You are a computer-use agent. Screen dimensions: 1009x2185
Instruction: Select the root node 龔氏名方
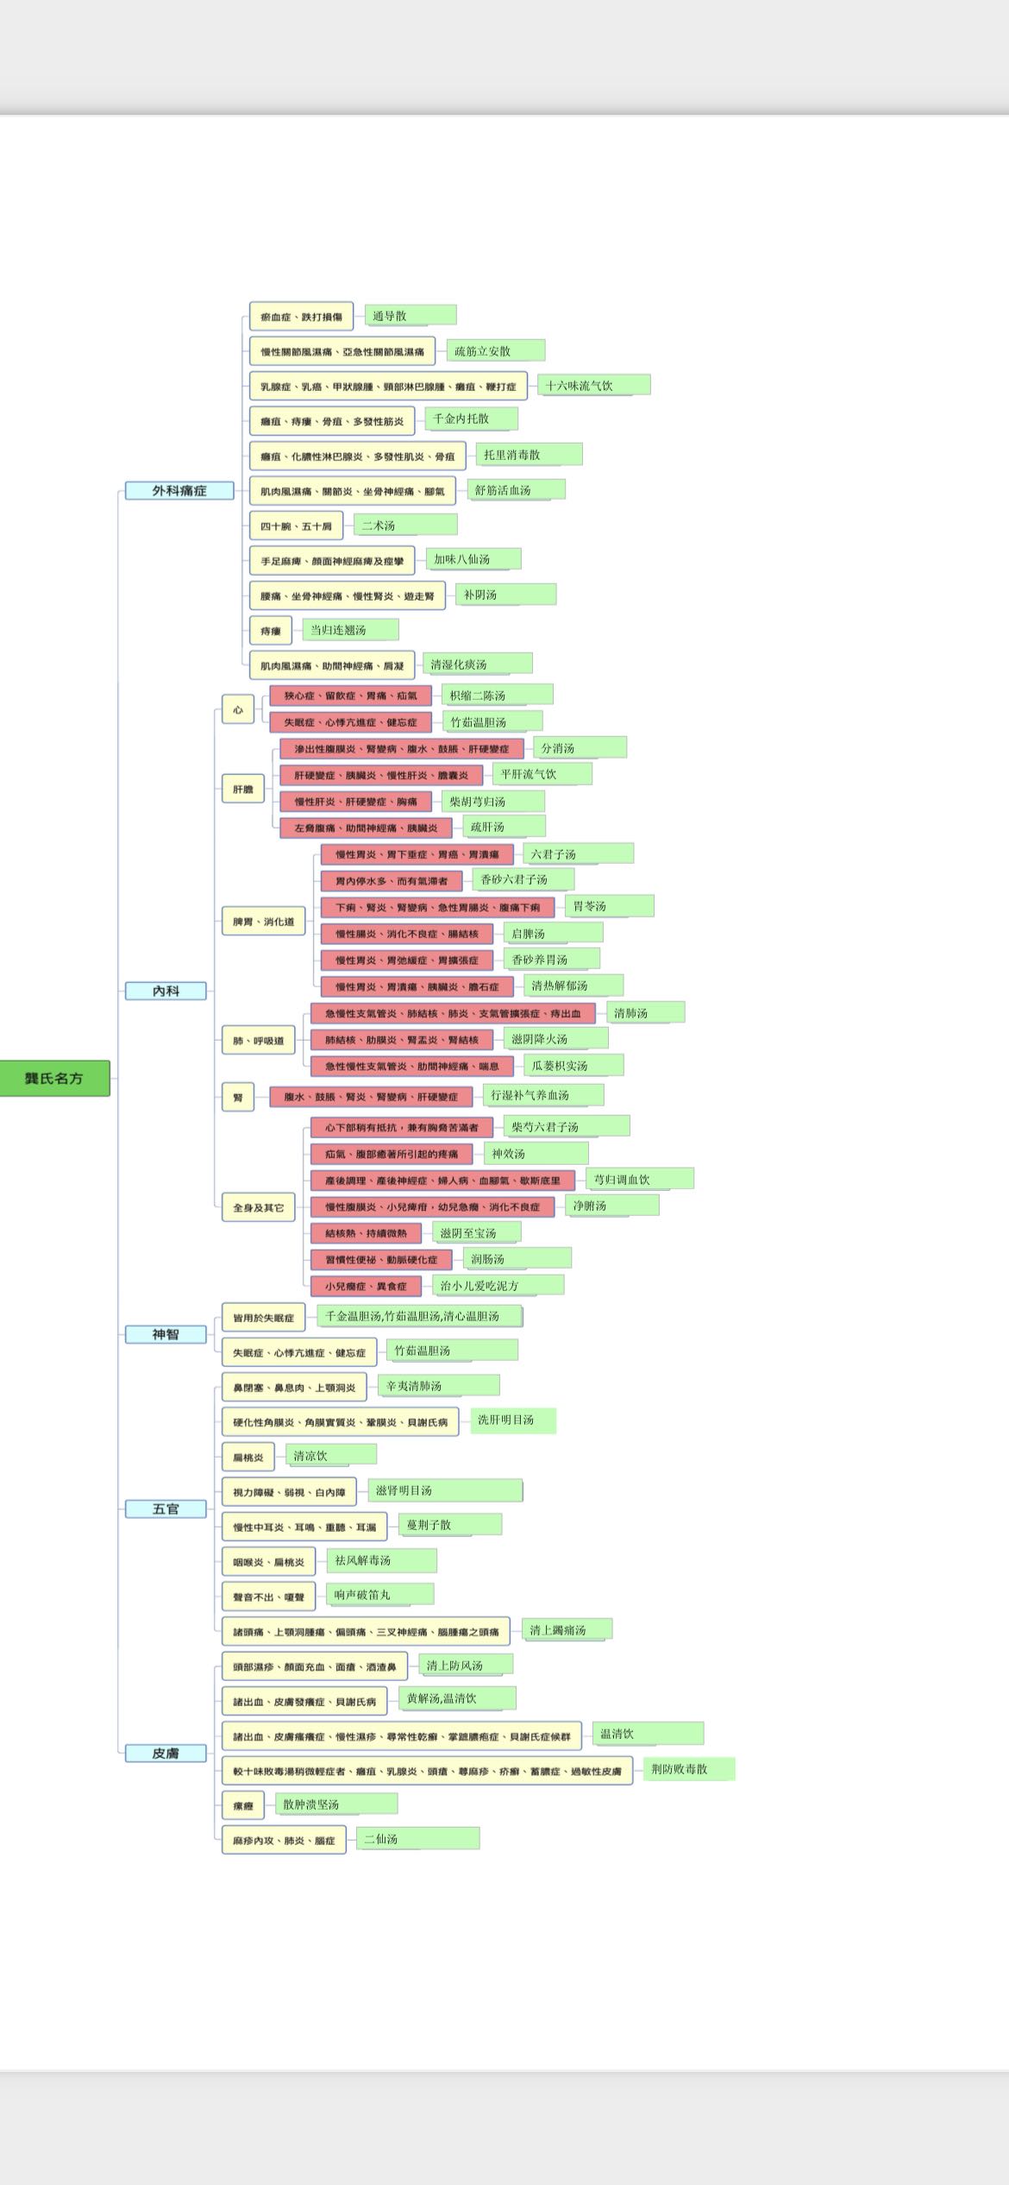pos(54,1078)
